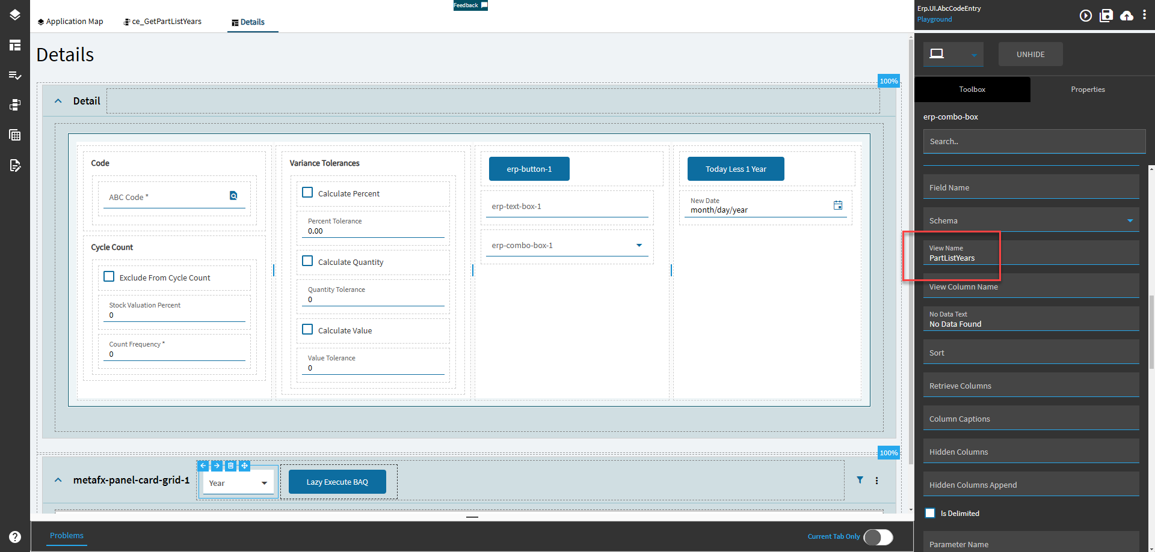The image size is (1155, 552).
Task: Open the grid table icon in sidebar
Action: (x=15, y=135)
